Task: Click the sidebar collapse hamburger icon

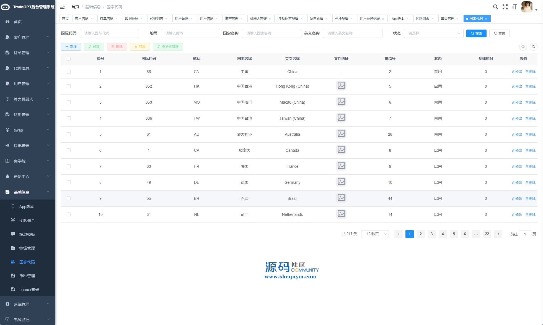Action: click(62, 7)
